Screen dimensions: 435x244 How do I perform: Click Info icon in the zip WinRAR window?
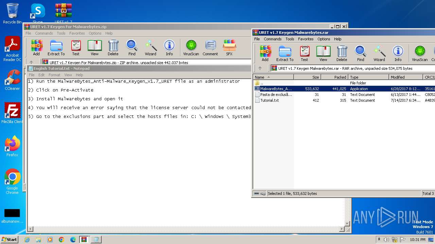(x=169, y=48)
